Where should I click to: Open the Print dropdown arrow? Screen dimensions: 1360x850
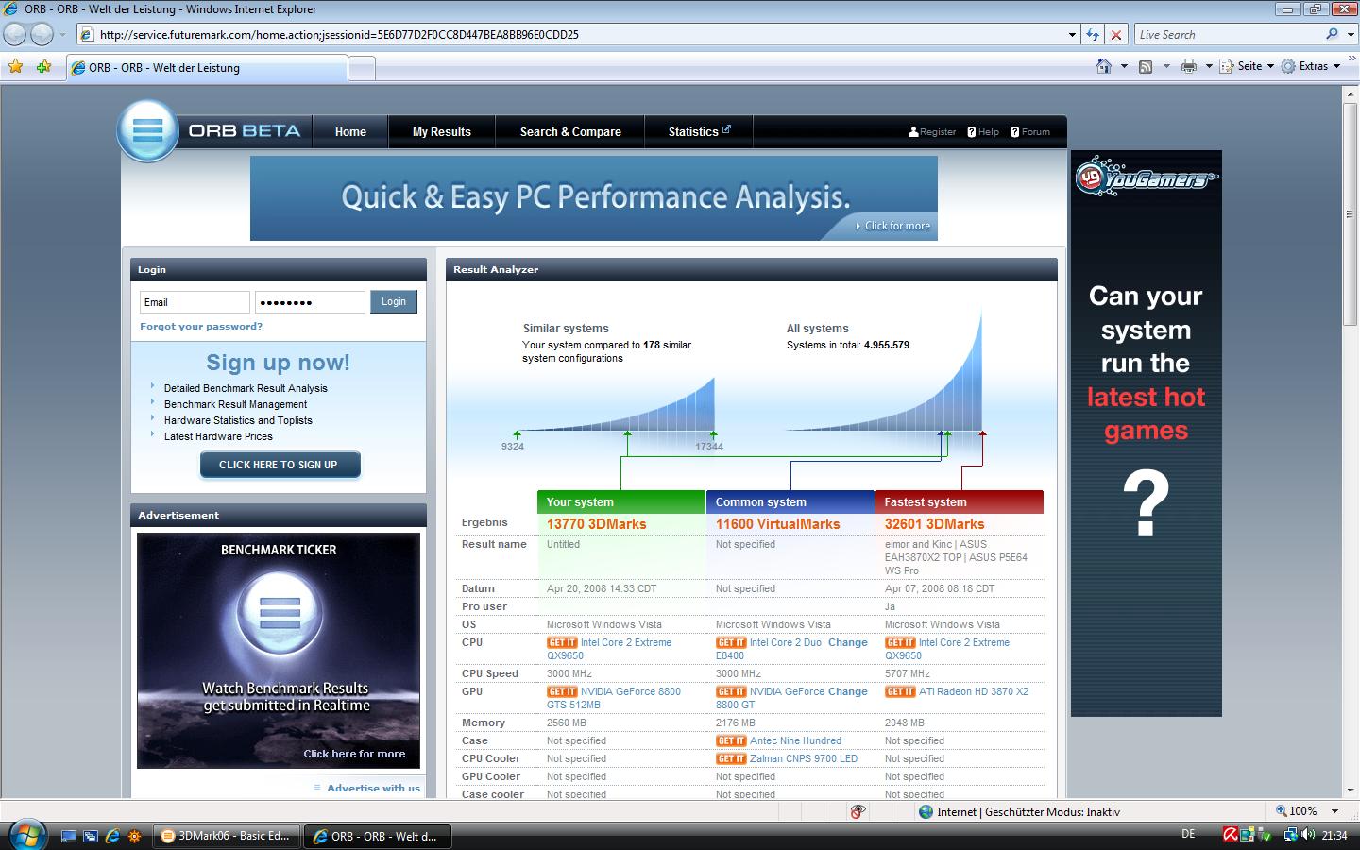1209,66
